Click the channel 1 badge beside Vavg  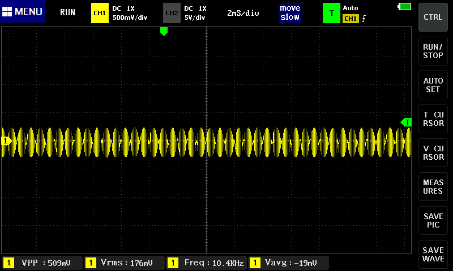tap(255, 263)
